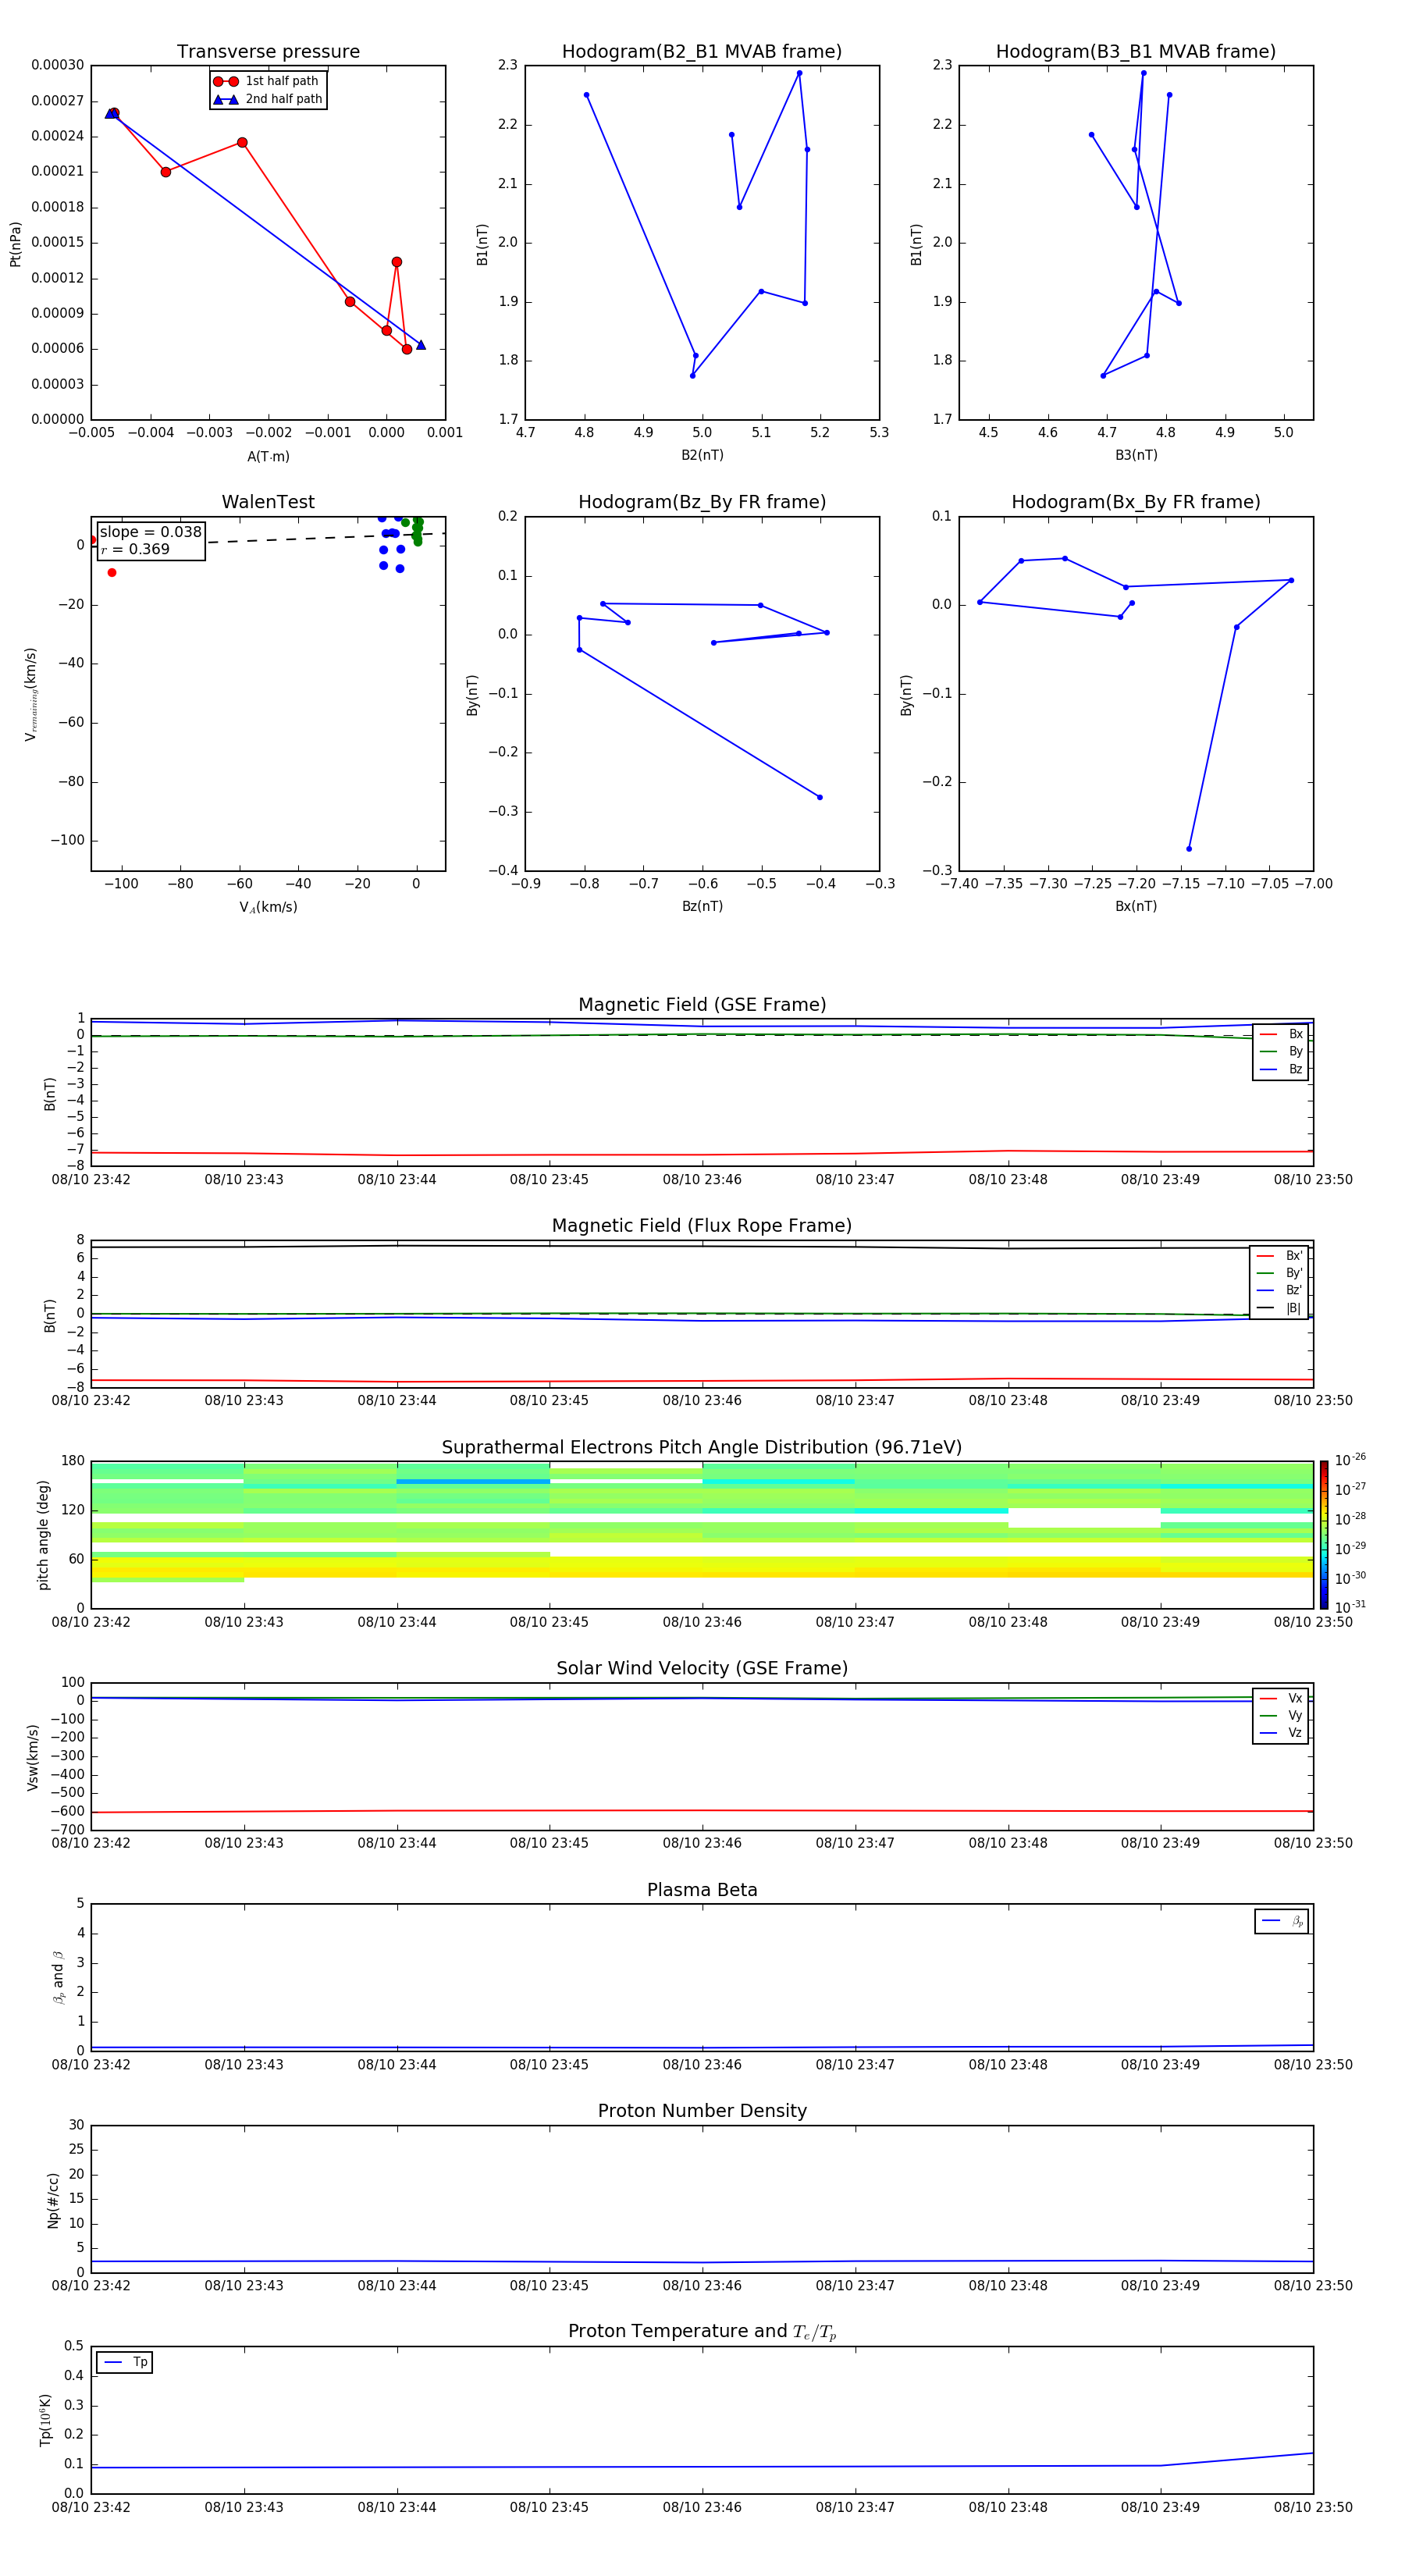Click the 'Bx' legend entry in GSE magnetic field plot
The width and height of the screenshot is (1405, 2576).
[x=1281, y=1034]
